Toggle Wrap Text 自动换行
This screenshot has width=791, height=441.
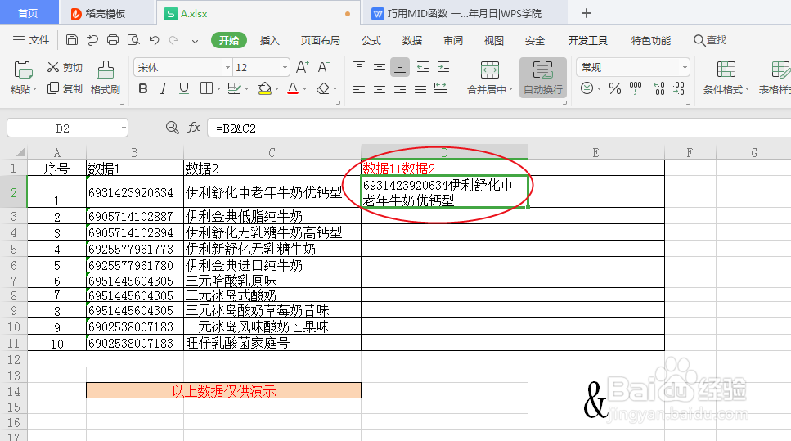pos(543,78)
